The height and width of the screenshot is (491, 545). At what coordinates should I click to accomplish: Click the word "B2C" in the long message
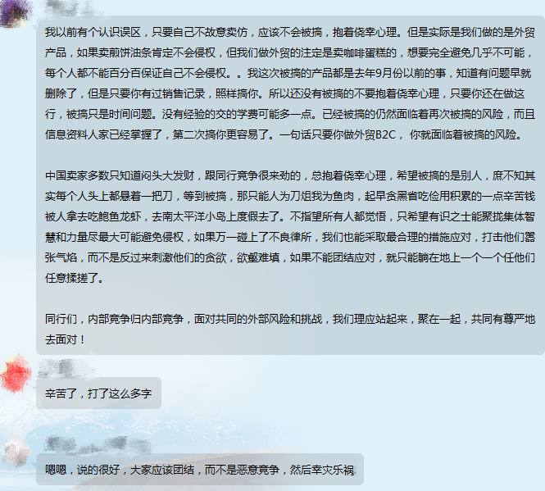[x=385, y=134]
